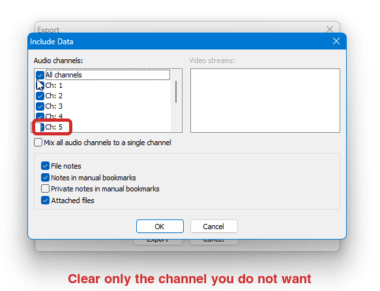Click inside the Video streams list box

(265, 100)
